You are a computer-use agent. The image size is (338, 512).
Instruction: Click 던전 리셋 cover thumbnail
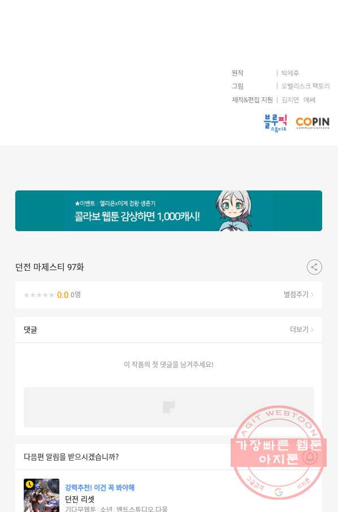click(41, 495)
